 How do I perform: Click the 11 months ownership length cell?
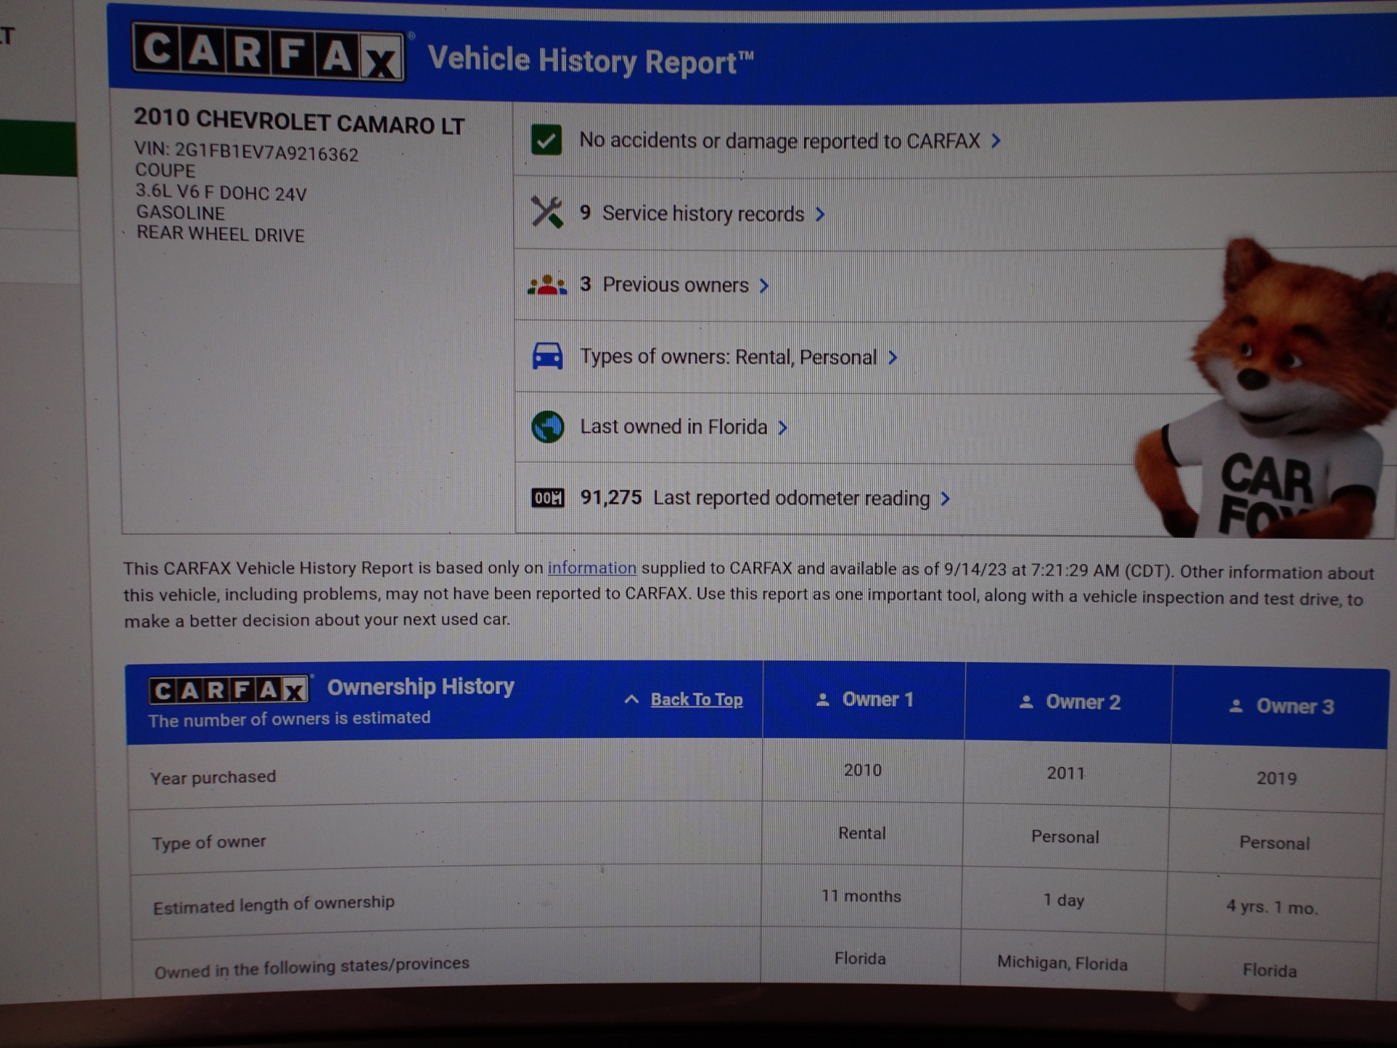pyautogui.click(x=861, y=896)
